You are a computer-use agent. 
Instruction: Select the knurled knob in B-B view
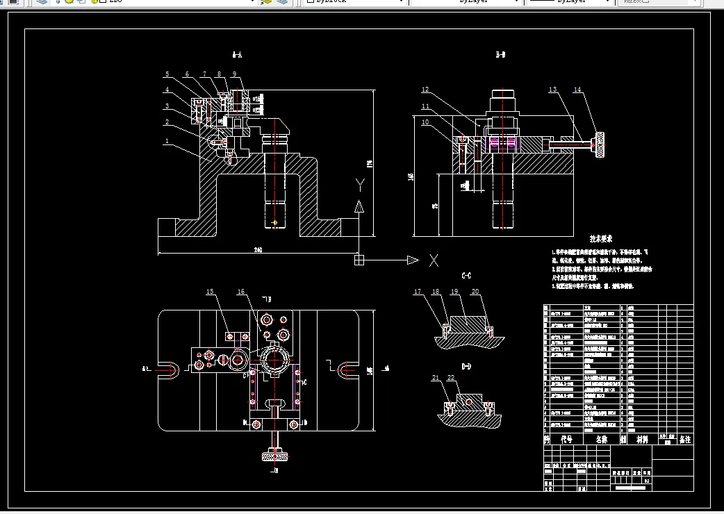coord(600,145)
